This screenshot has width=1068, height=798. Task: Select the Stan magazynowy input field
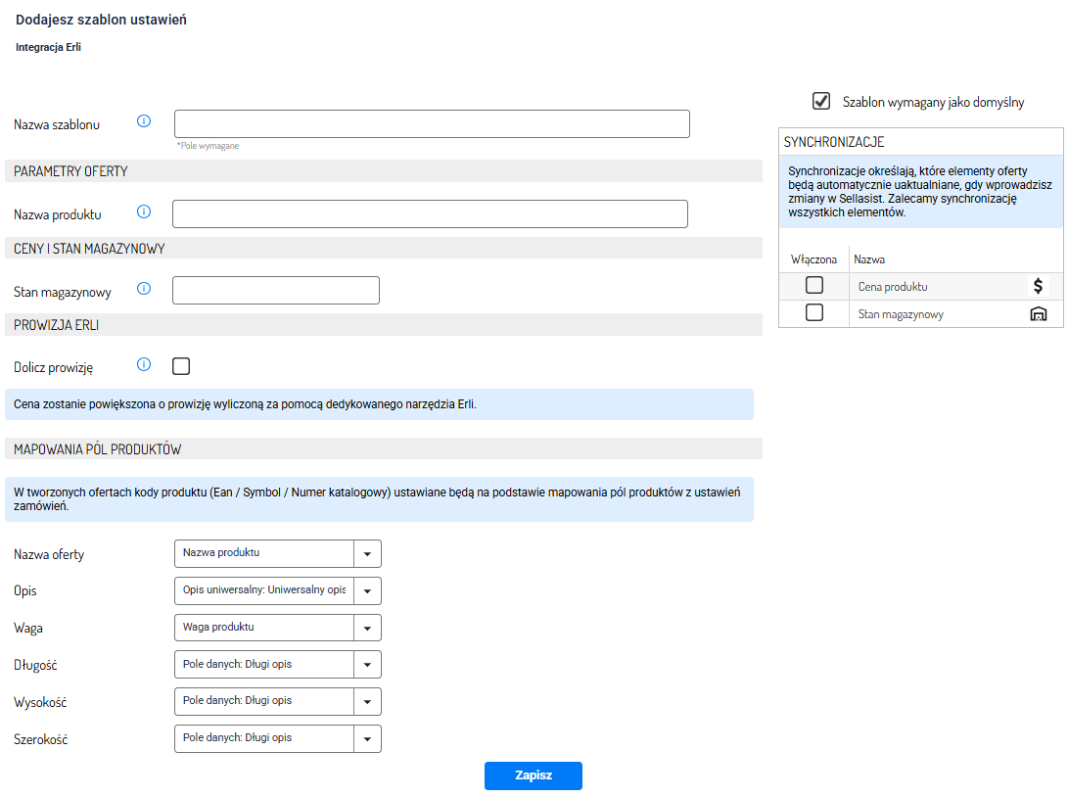[275, 291]
